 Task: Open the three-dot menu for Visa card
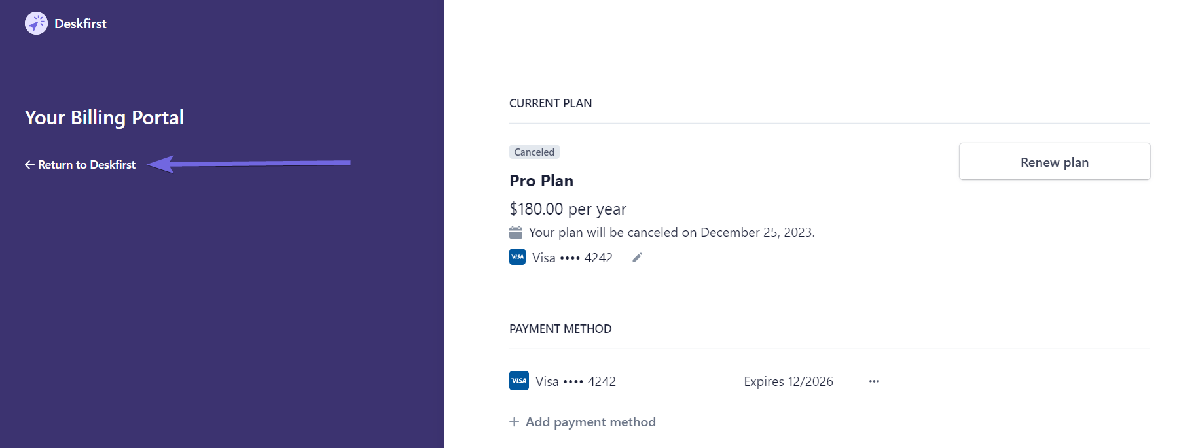point(874,381)
